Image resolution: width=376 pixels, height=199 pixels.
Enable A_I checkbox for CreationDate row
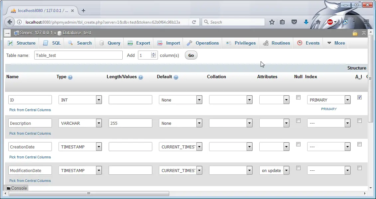click(359, 144)
